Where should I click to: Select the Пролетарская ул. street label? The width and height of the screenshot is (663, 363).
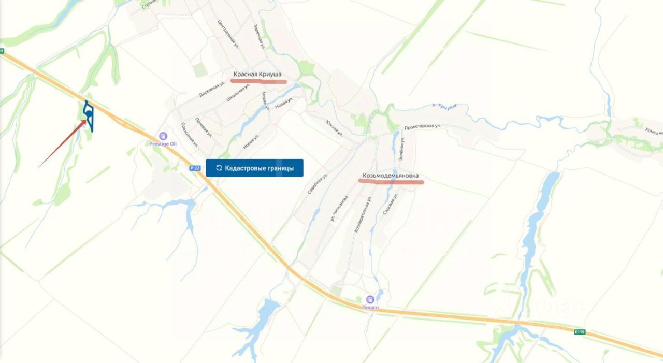point(422,126)
